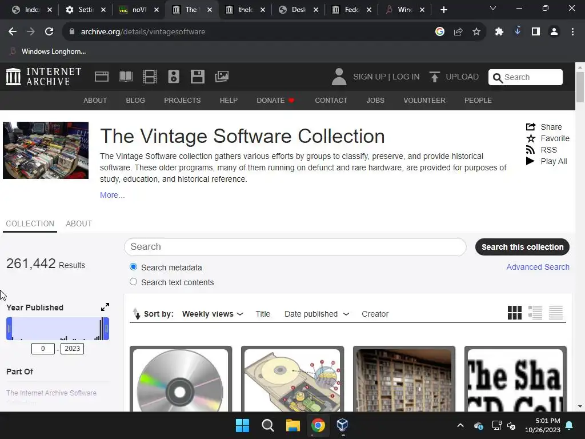Viewport: 585px width, 439px height.
Task: Click the upload arrow icon
Action: [x=434, y=77]
